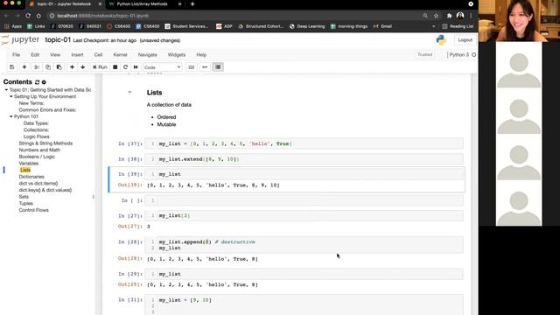
Task: Jump to Tuples section in contents
Action: click(x=25, y=204)
